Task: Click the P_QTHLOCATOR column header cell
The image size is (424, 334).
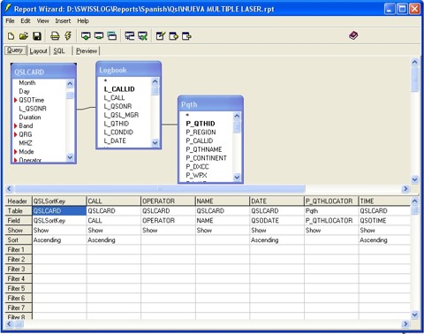Action: (331, 201)
